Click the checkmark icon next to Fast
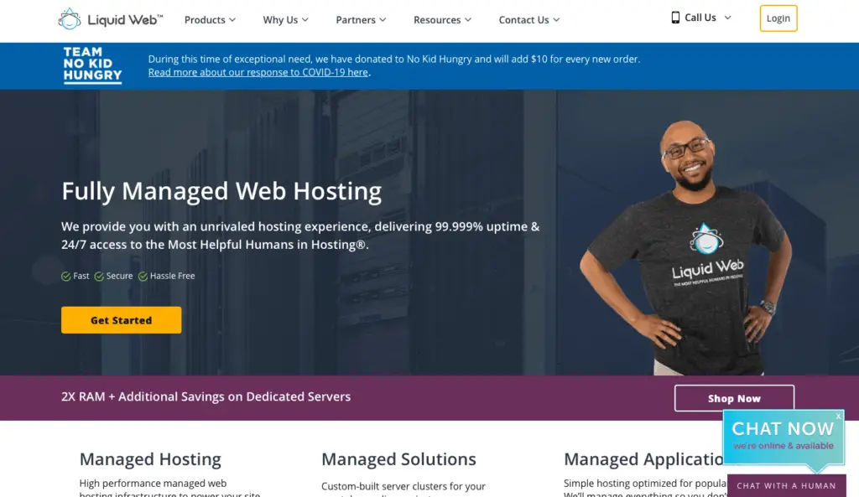This screenshot has width=859, height=497. click(65, 277)
